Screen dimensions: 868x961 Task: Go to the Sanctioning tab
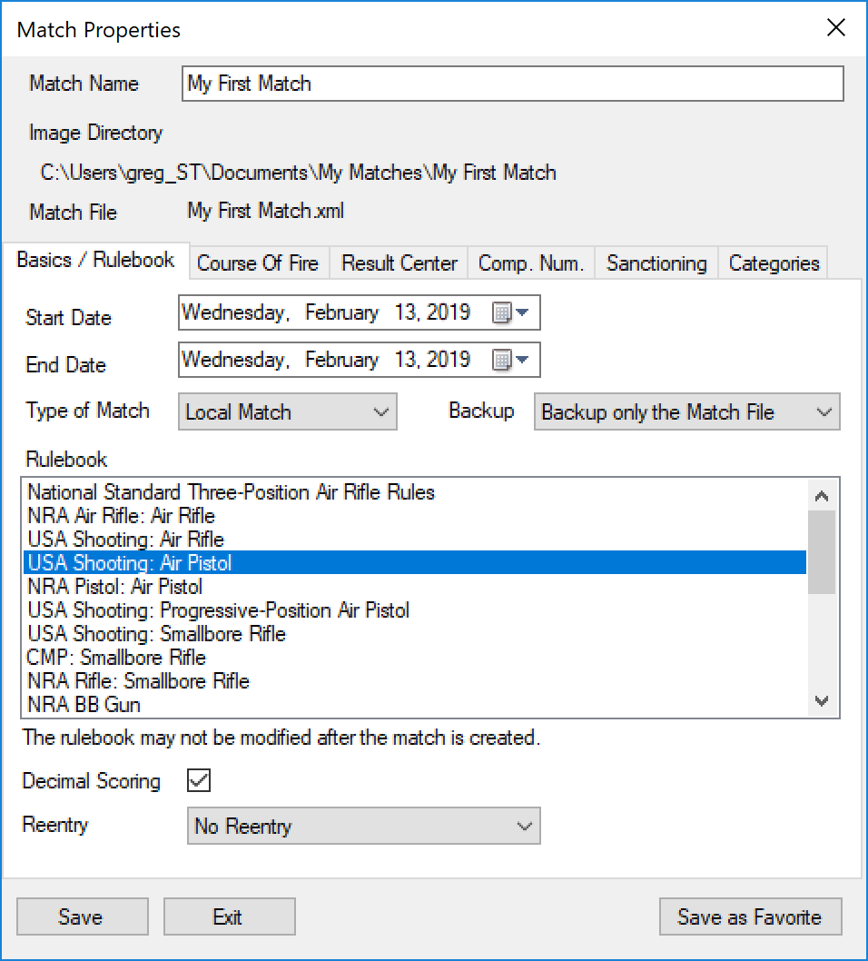pyautogui.click(x=656, y=263)
